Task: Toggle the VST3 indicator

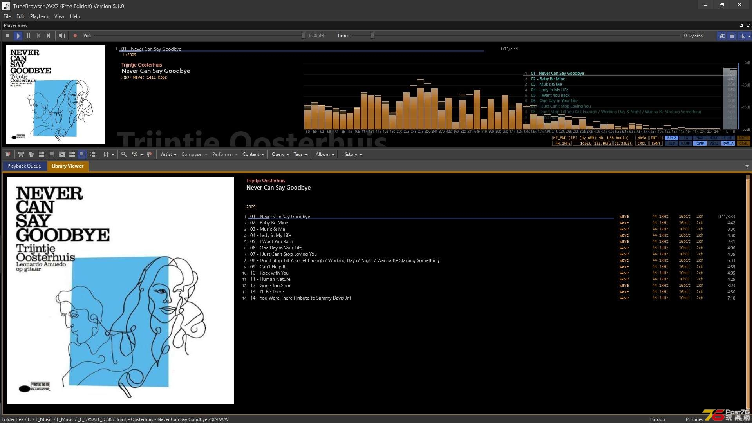Action: [x=714, y=143]
